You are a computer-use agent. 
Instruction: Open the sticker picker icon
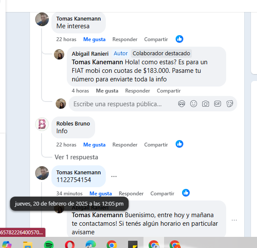pyautogui.click(x=230, y=104)
